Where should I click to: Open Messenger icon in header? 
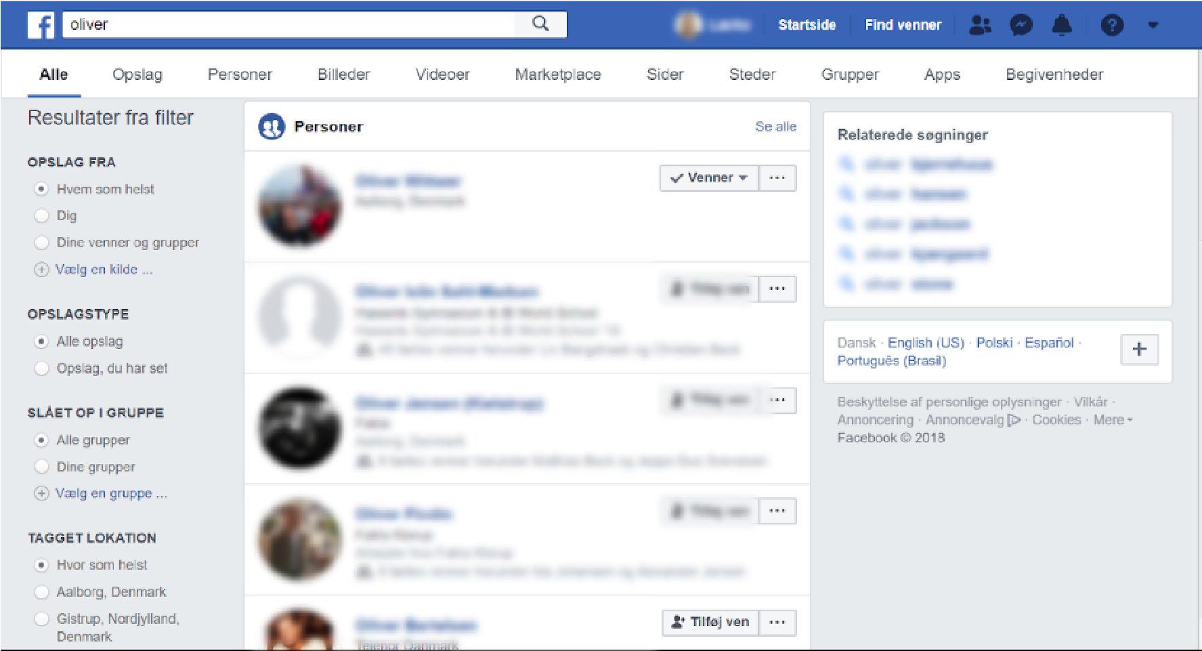coord(1021,25)
